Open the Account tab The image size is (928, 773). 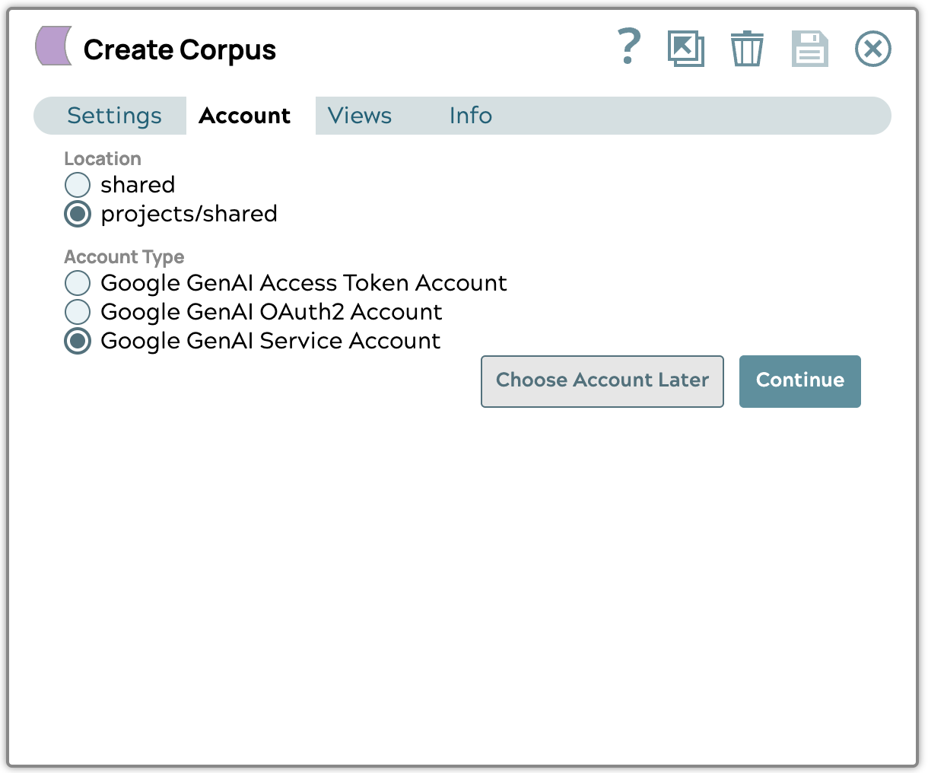244,116
